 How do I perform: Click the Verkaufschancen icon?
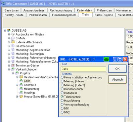(13, 69)
